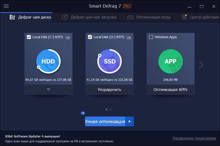Switch to the Дефраг-ция при загрузке tab
Screen dimensions: 220x146
89,17
